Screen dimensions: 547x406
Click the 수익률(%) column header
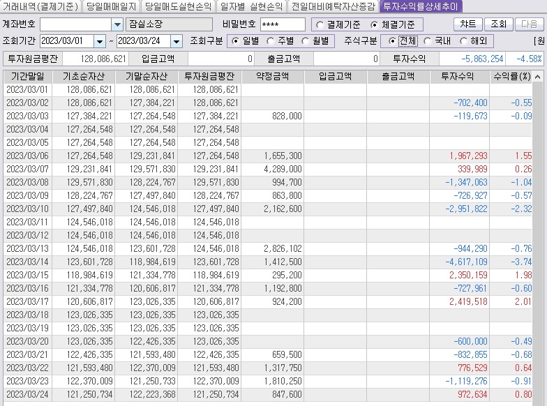tap(511, 77)
